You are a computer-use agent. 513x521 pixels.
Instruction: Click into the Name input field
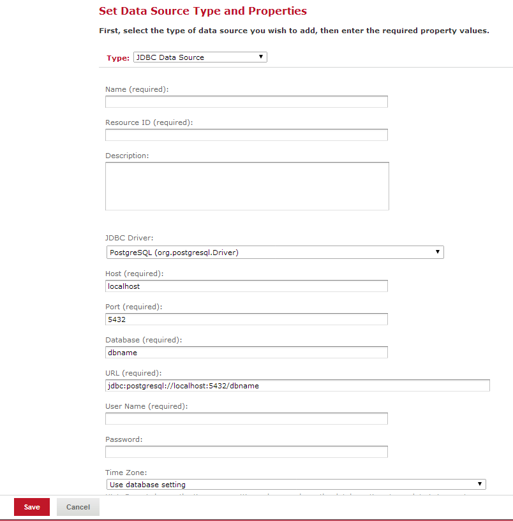point(246,102)
